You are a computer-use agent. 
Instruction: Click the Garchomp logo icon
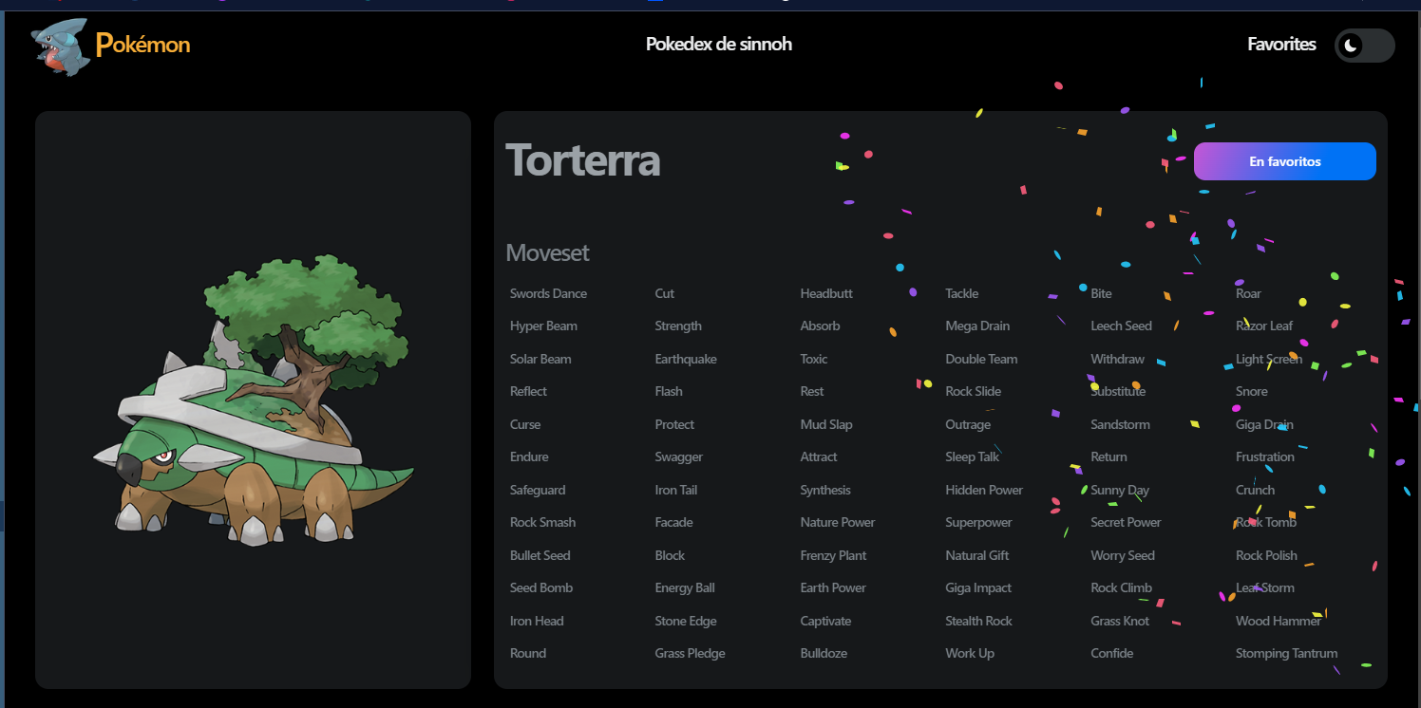point(60,47)
